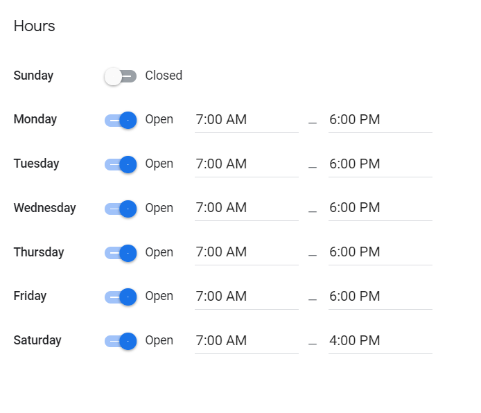Open Wednesday opening time field

(x=246, y=208)
